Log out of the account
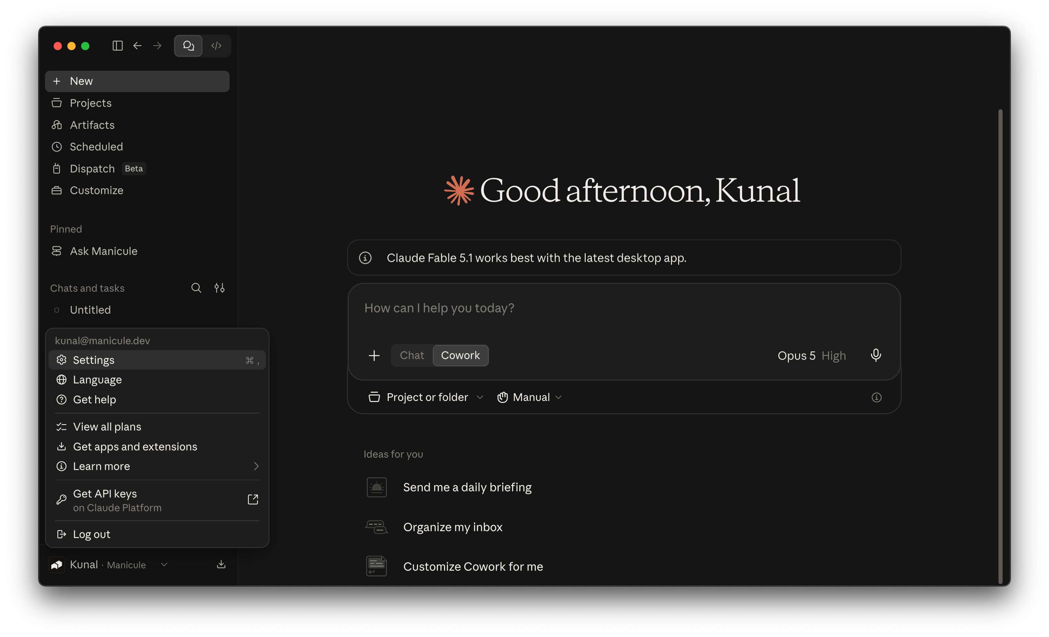The height and width of the screenshot is (637, 1049). (157, 534)
